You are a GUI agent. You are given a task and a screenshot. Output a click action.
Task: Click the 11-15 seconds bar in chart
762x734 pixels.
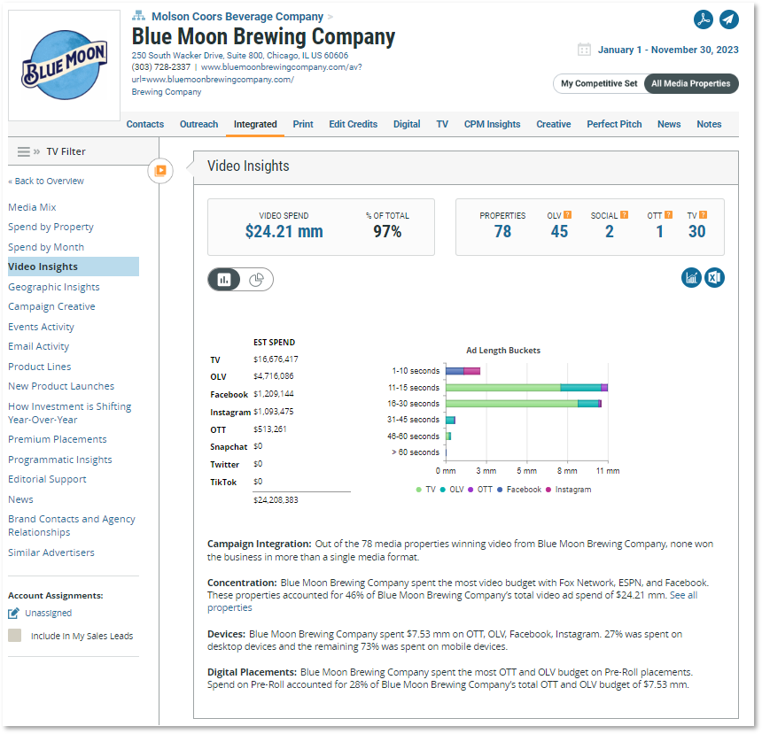(x=527, y=388)
